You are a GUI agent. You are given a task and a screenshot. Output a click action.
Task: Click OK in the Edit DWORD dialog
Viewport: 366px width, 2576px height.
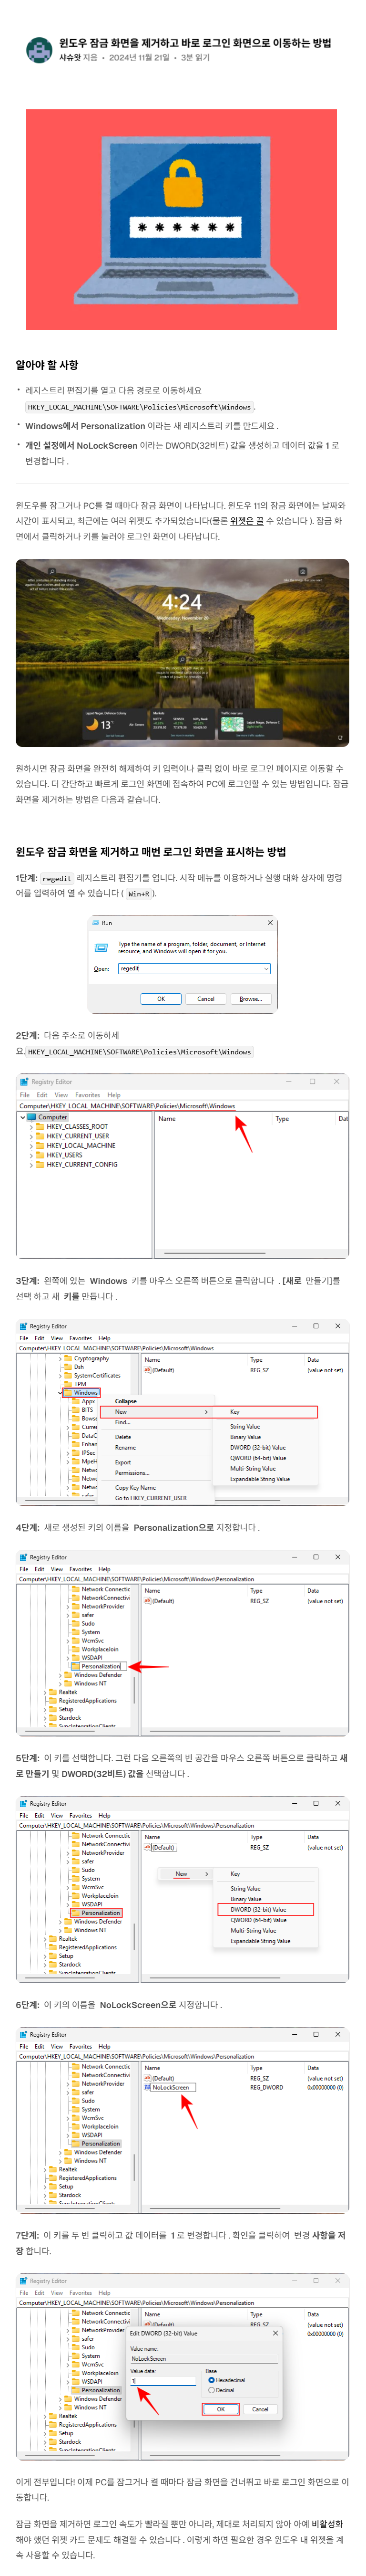[x=220, y=2409]
